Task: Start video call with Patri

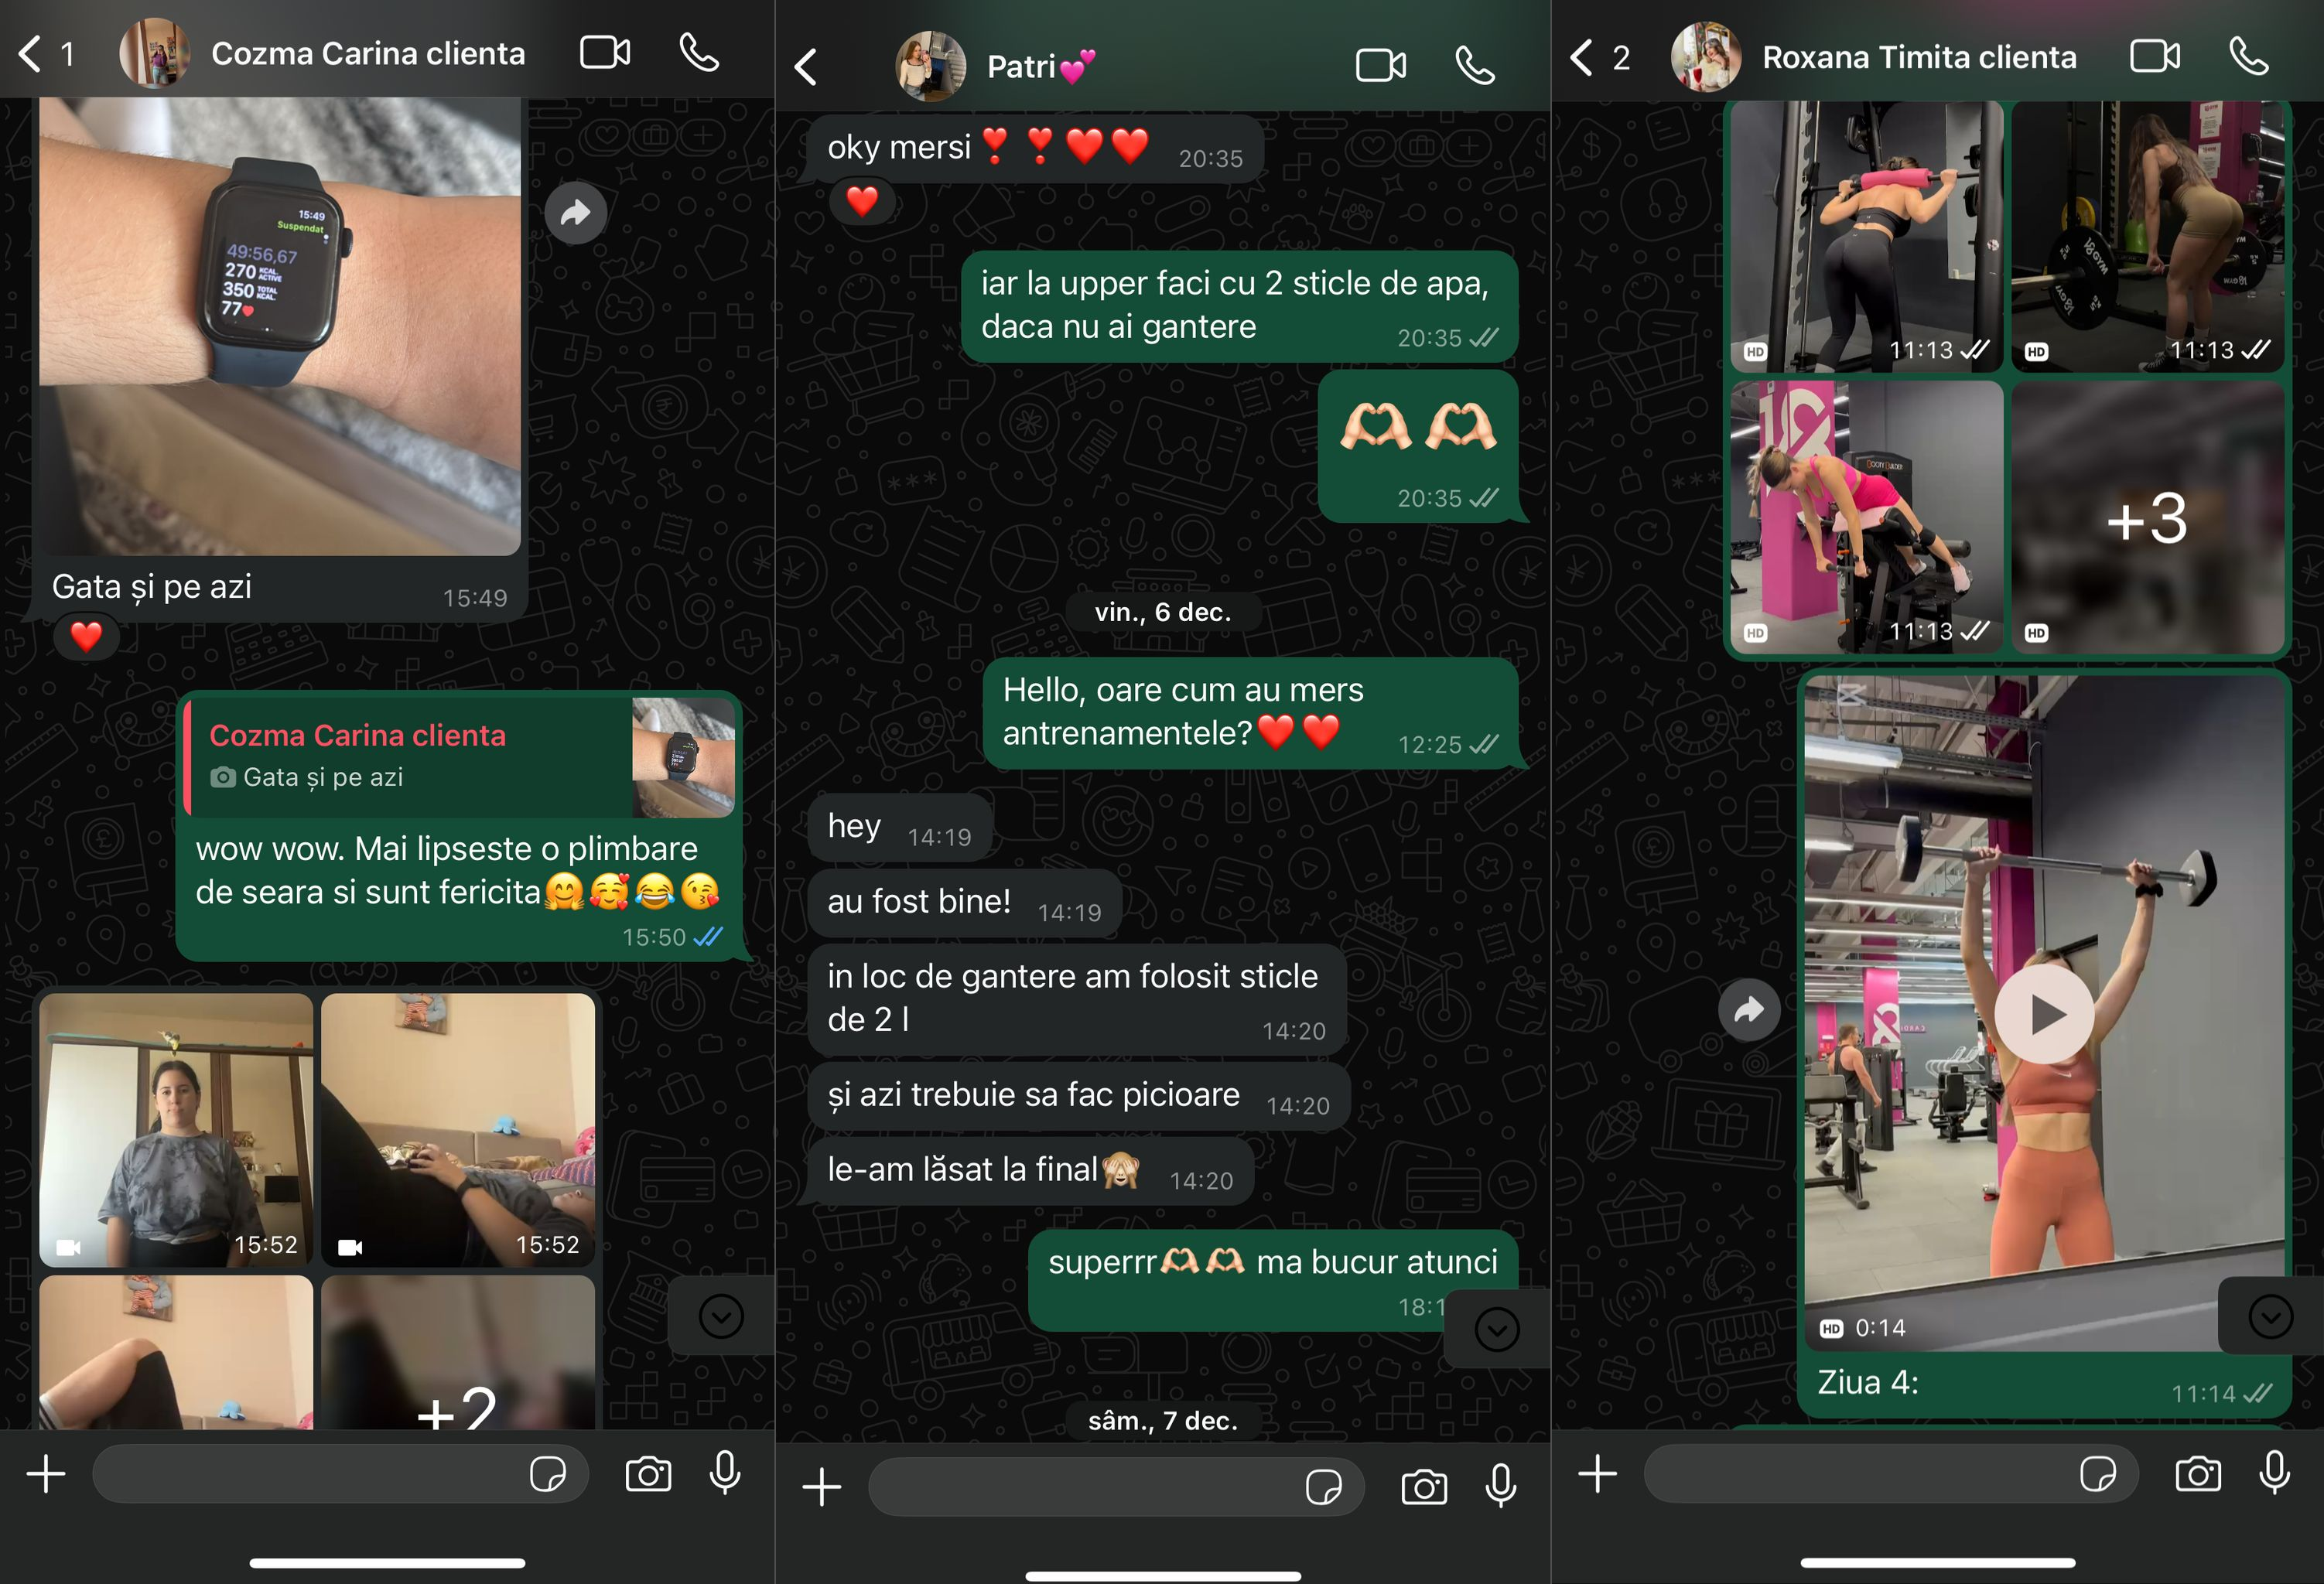Action: pyautogui.click(x=1381, y=66)
